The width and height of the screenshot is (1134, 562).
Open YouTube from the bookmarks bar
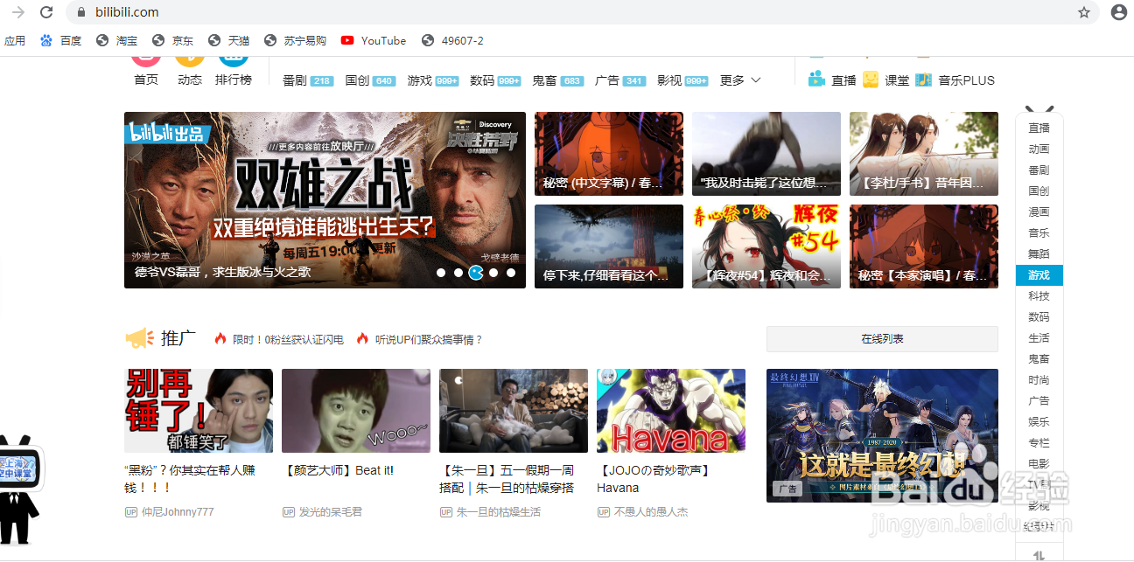point(373,39)
